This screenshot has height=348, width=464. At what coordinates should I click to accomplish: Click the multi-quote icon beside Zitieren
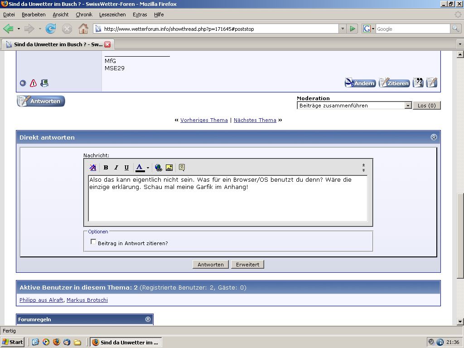tap(418, 83)
